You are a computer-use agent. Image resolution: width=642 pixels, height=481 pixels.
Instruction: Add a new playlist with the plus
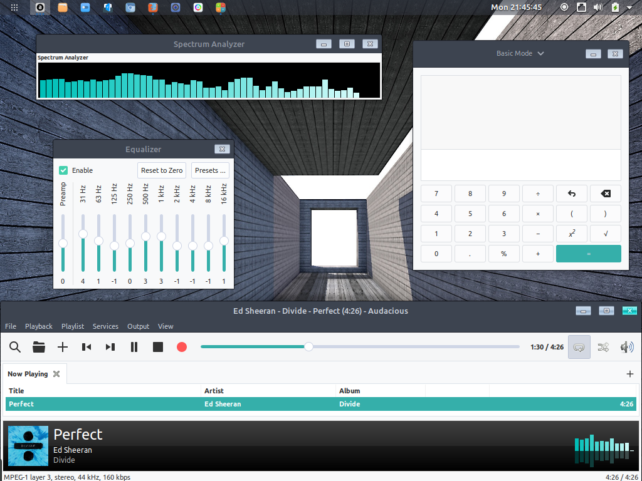(x=630, y=374)
